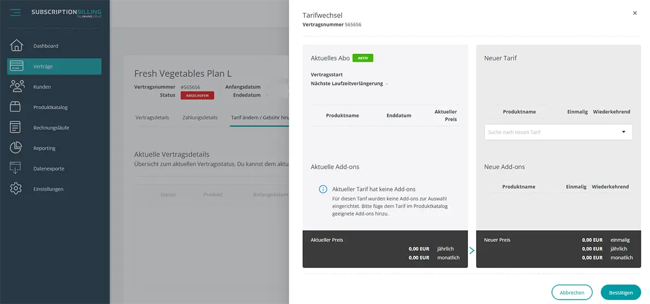The image size is (650, 304).
Task: Click the Dashboard house icon
Action: pos(16,46)
